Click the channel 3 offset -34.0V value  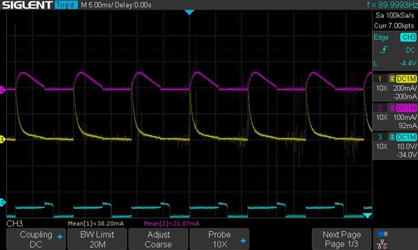[x=406, y=155]
